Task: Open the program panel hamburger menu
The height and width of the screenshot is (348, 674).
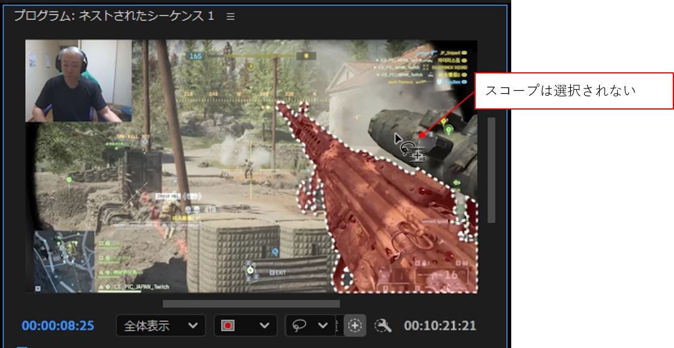Action: (230, 17)
